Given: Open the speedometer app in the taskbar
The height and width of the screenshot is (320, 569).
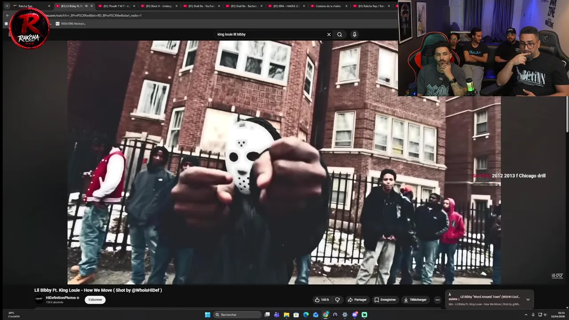Looking at the screenshot, I should tap(335, 315).
